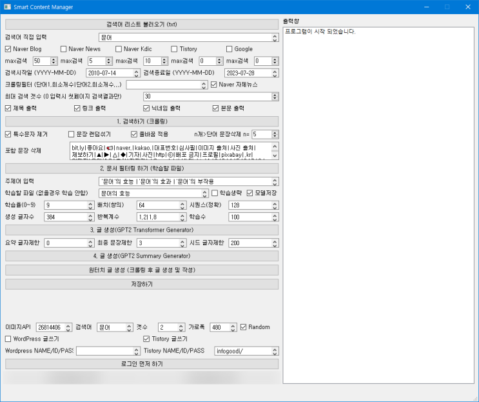Click the 시드 글자제한 spinner showing 200
The height and width of the screenshot is (402, 479).
coord(253,243)
